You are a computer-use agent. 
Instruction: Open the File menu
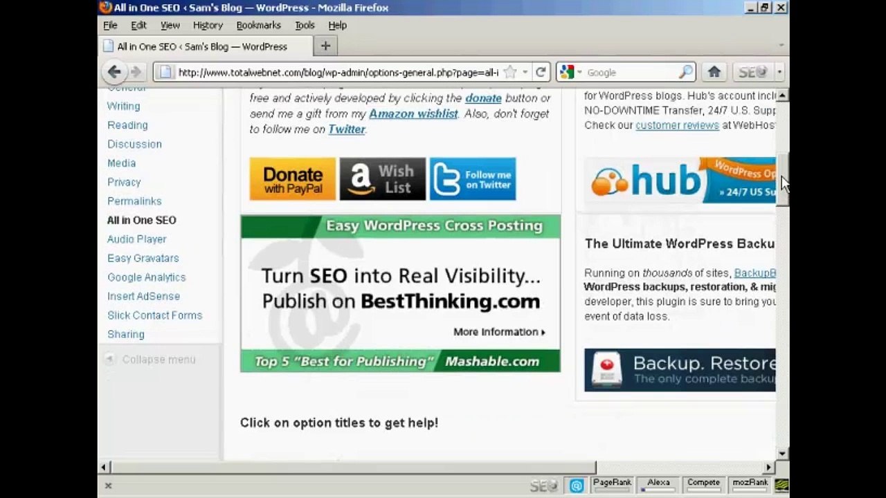pos(110,25)
